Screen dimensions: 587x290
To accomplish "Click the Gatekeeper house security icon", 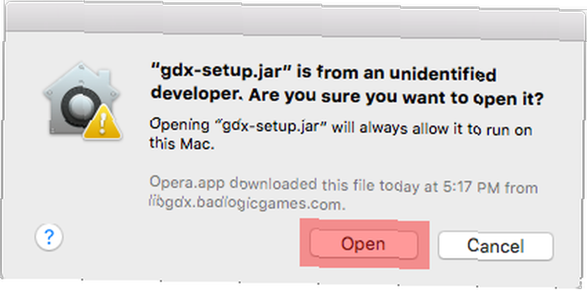I will (x=82, y=101).
